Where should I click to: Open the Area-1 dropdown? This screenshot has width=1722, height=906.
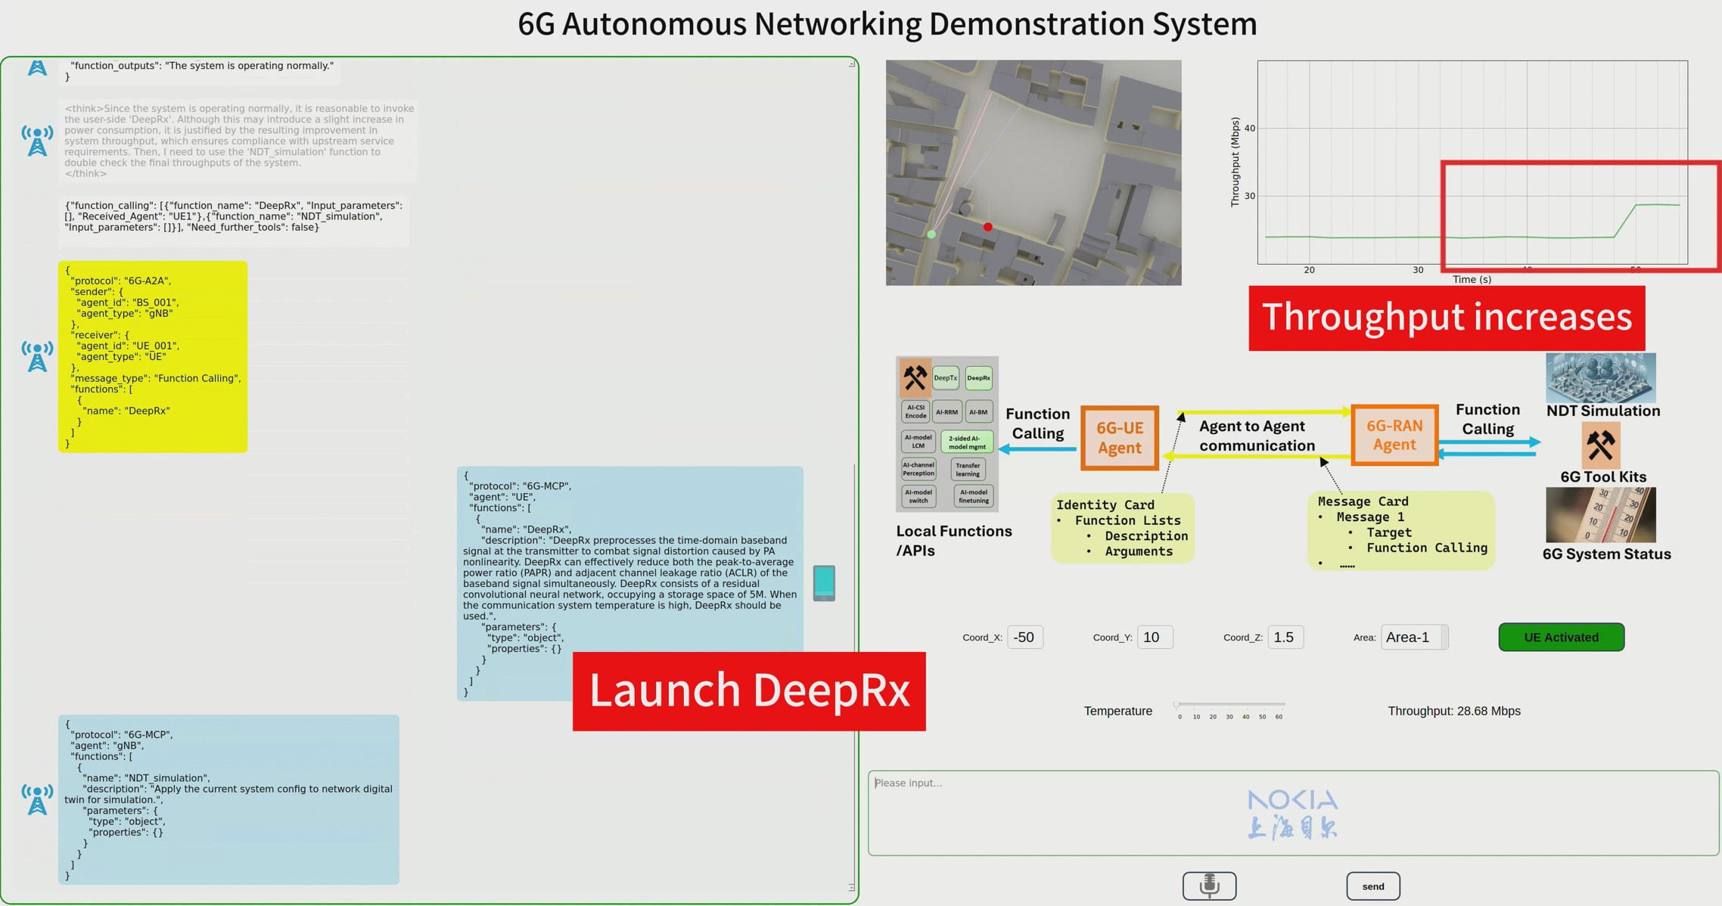coord(1413,637)
